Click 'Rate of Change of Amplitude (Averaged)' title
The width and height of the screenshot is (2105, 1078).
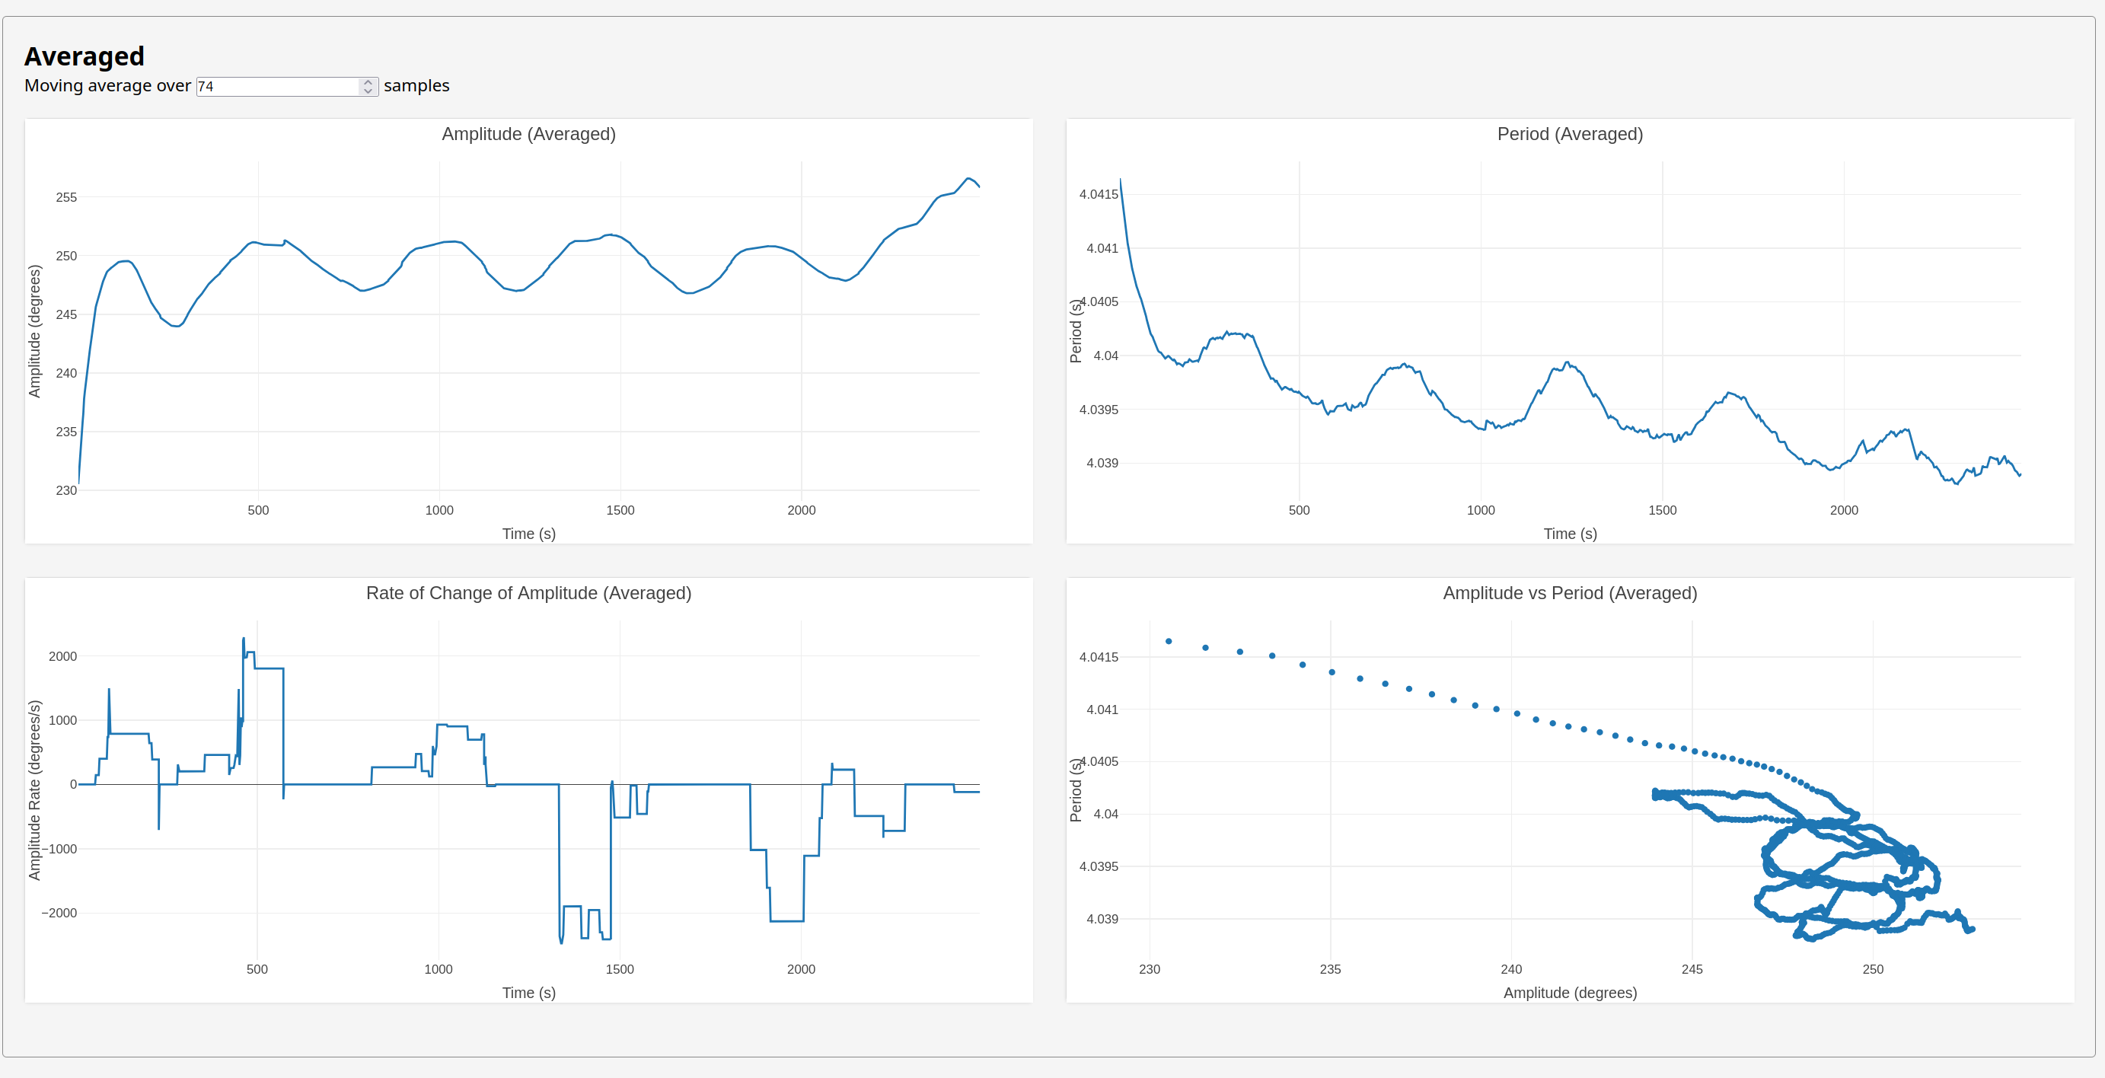(528, 593)
